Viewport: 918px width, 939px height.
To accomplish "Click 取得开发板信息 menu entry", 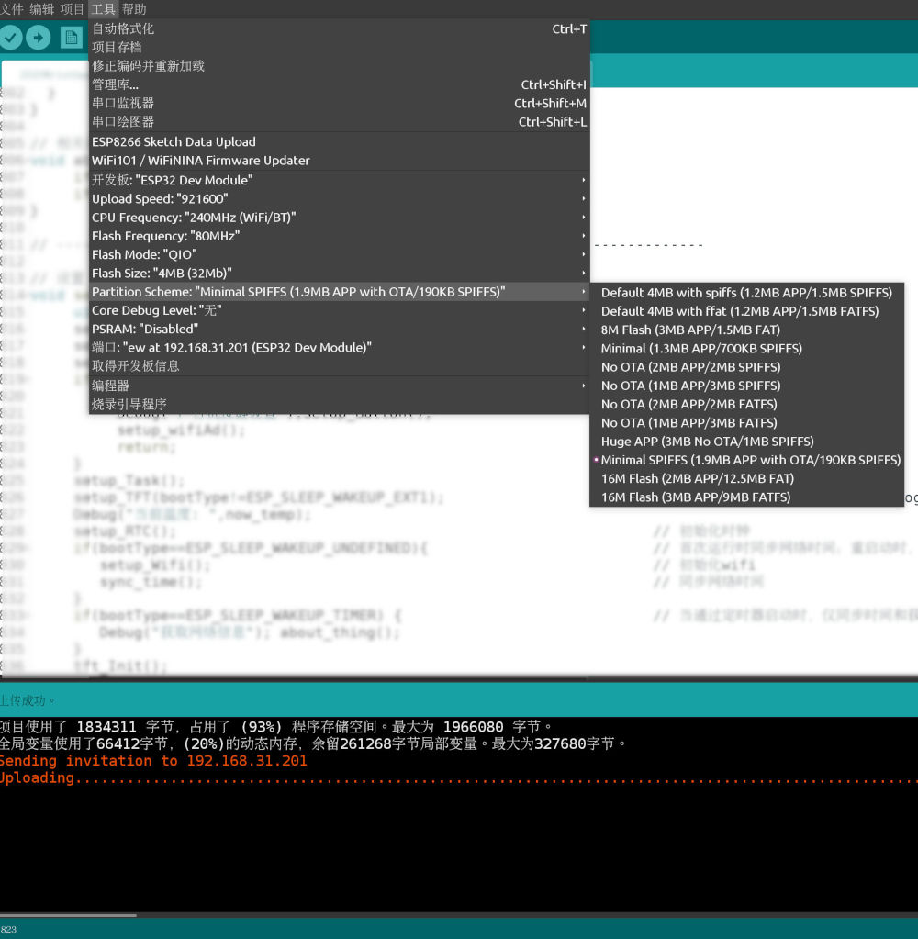I will coord(136,366).
